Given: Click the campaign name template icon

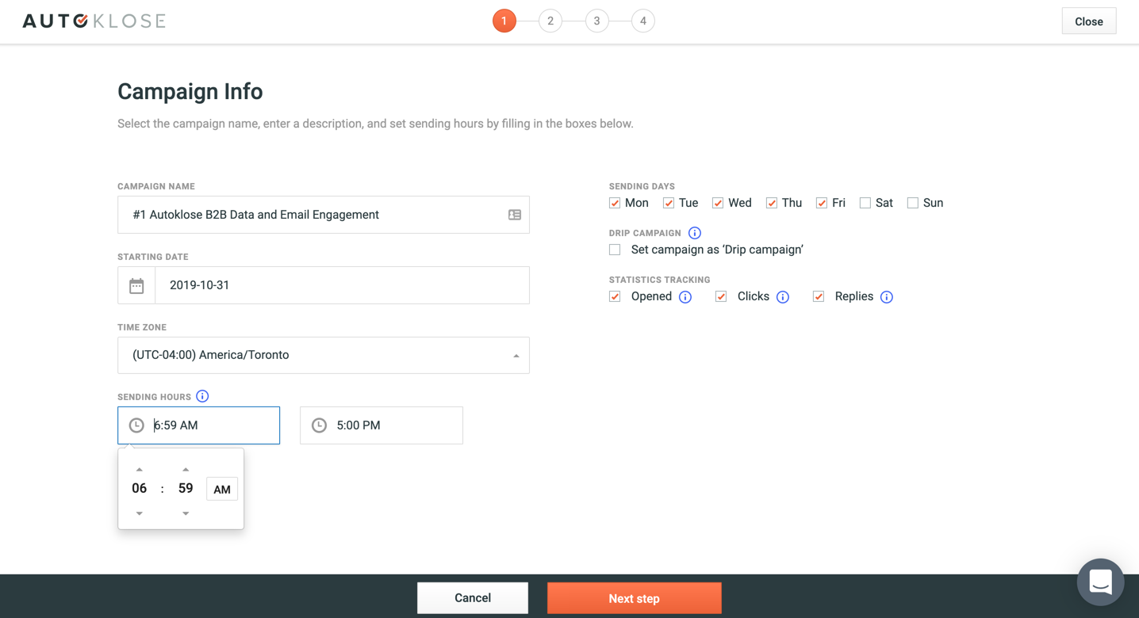Looking at the screenshot, I should tap(515, 215).
